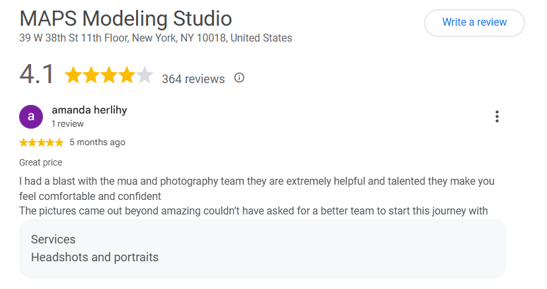Click the third gold star of overall rating

(x=109, y=75)
